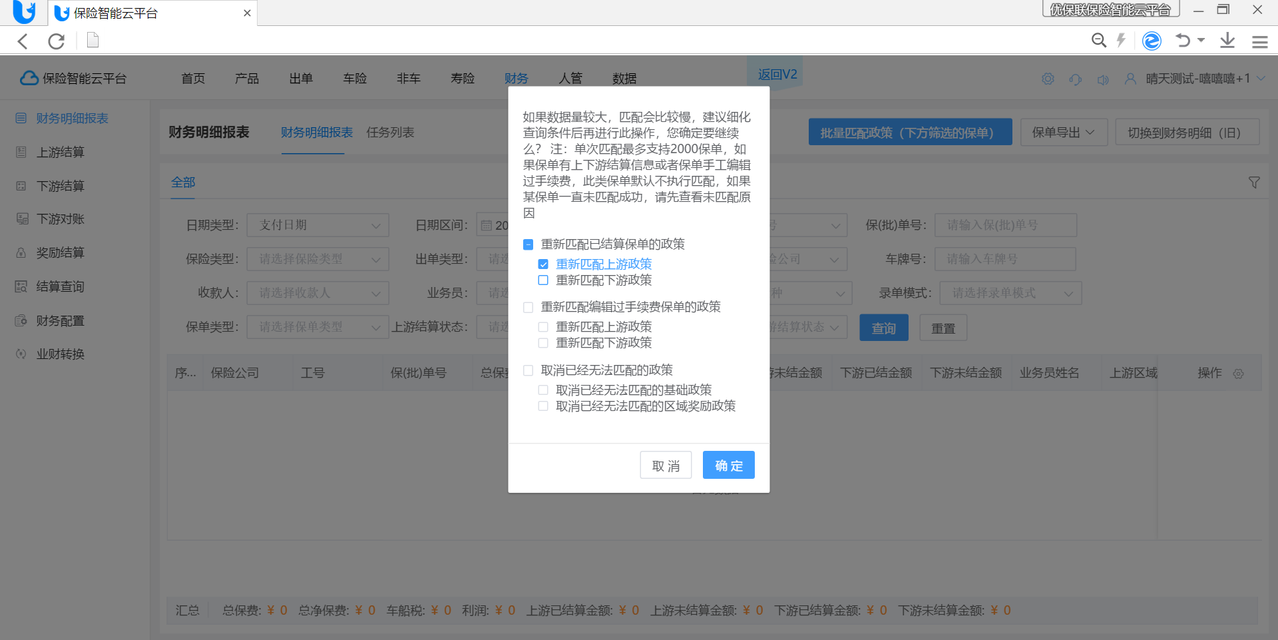
Task: Click the 业财转换 sidebar icon
Action: (x=21, y=354)
